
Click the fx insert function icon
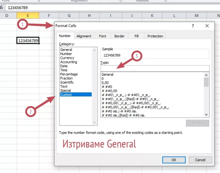tap(2, 7)
